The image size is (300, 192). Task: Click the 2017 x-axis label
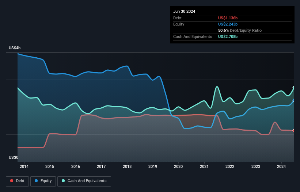pyautogui.click(x=101, y=166)
